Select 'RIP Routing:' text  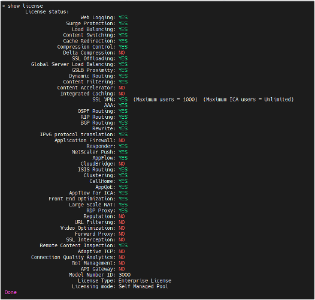coord(98,117)
